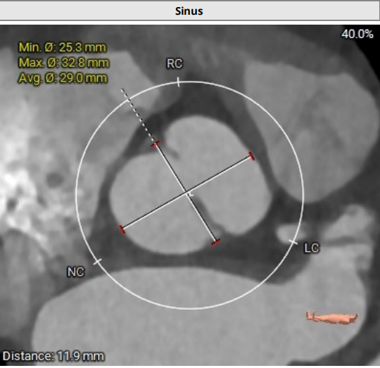Click the LC commissure marker label
380x368 pixels.
312,248
